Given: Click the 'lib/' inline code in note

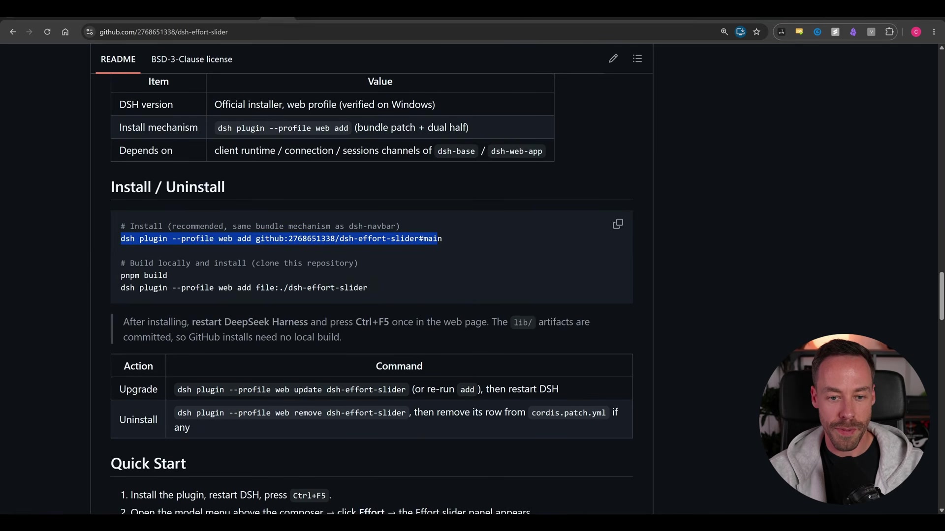Looking at the screenshot, I should pos(523,323).
